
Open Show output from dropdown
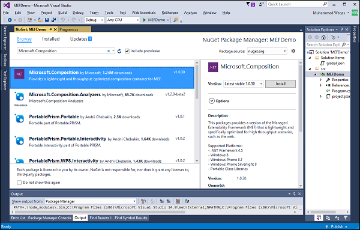coord(91,201)
